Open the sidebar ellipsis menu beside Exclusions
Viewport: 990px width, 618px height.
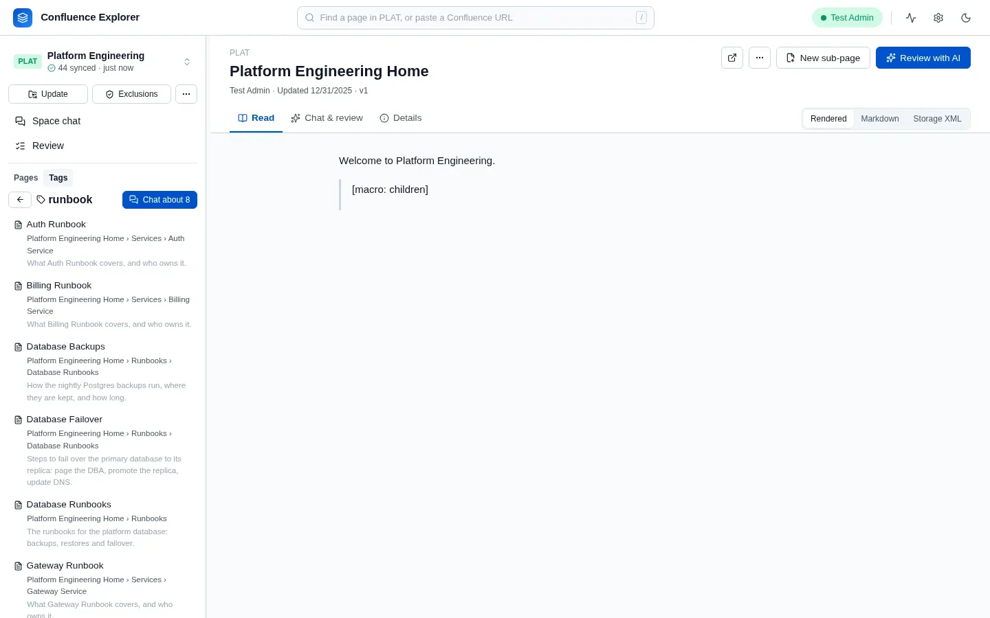[186, 94]
